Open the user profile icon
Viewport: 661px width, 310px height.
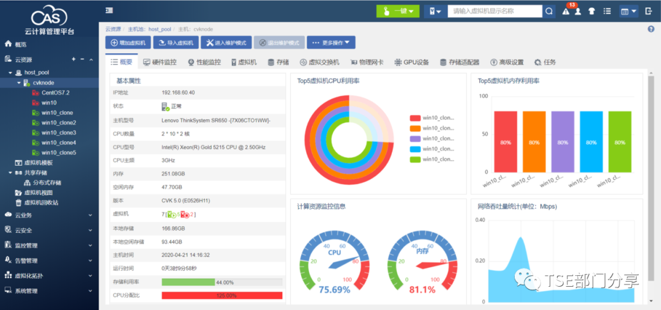(578, 12)
